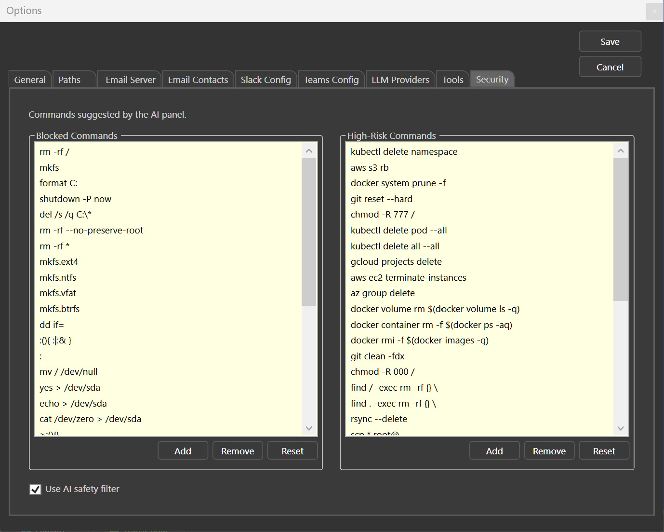
Task: Open the Email Contacts tab
Action: (198, 80)
